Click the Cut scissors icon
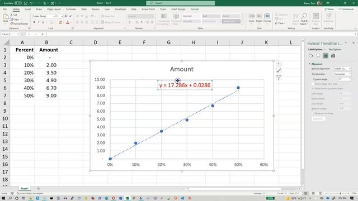358x201 pixels. (x=11, y=15)
